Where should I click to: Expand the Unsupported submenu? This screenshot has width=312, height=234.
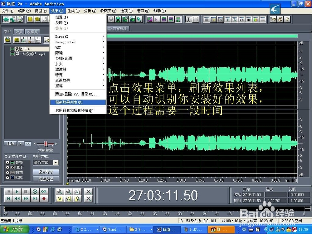tap(78, 42)
